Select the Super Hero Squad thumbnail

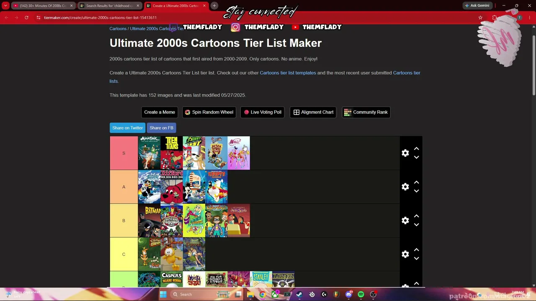pyautogui.click(x=172, y=220)
